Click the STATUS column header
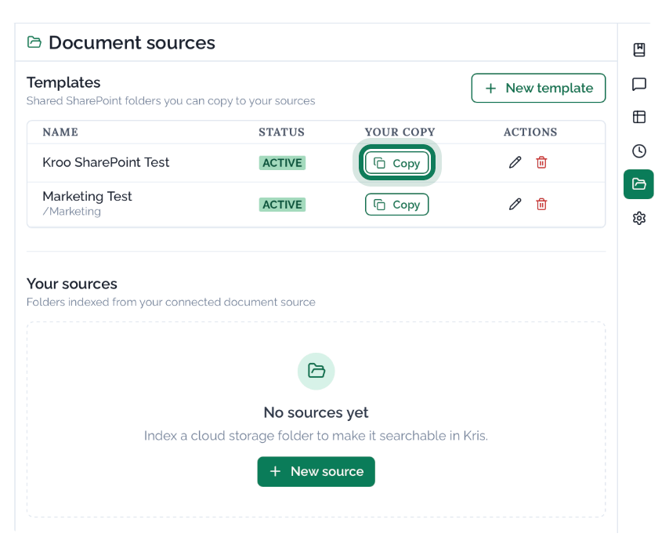669x555 pixels. pyautogui.click(x=281, y=132)
